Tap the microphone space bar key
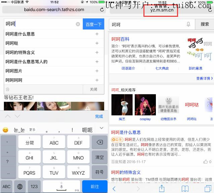The width and height of the screenshot is (214, 193). click(61, 187)
